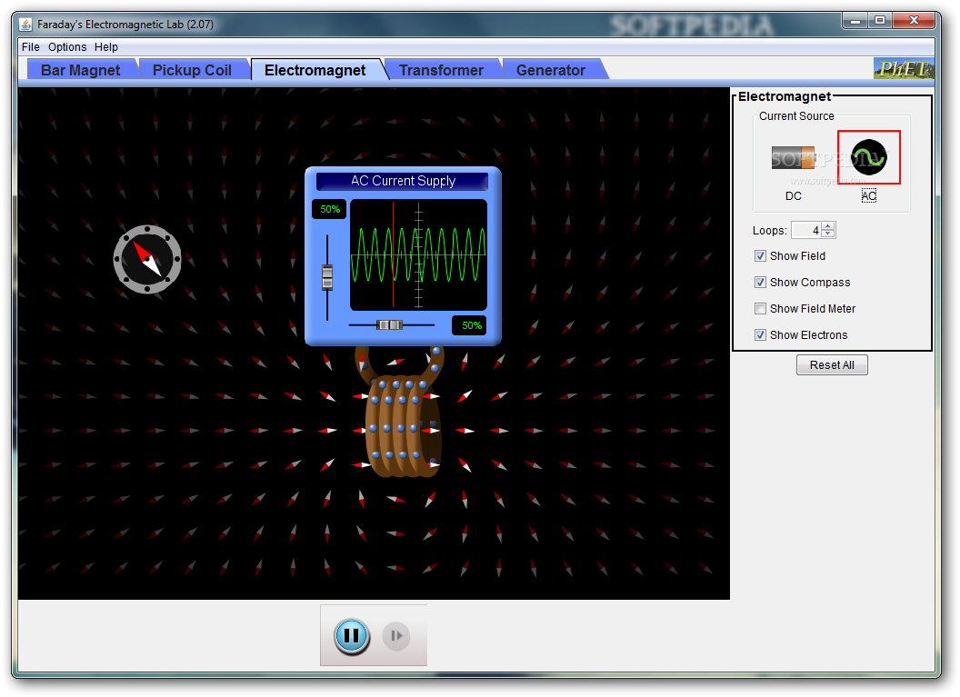Click the AC Current Supply title
960x697 pixels.
point(403,181)
